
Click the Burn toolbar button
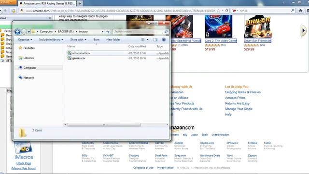click(x=97, y=40)
